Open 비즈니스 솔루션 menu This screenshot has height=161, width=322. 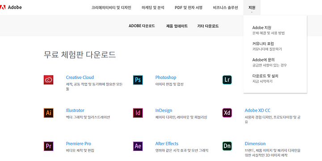coord(225,8)
